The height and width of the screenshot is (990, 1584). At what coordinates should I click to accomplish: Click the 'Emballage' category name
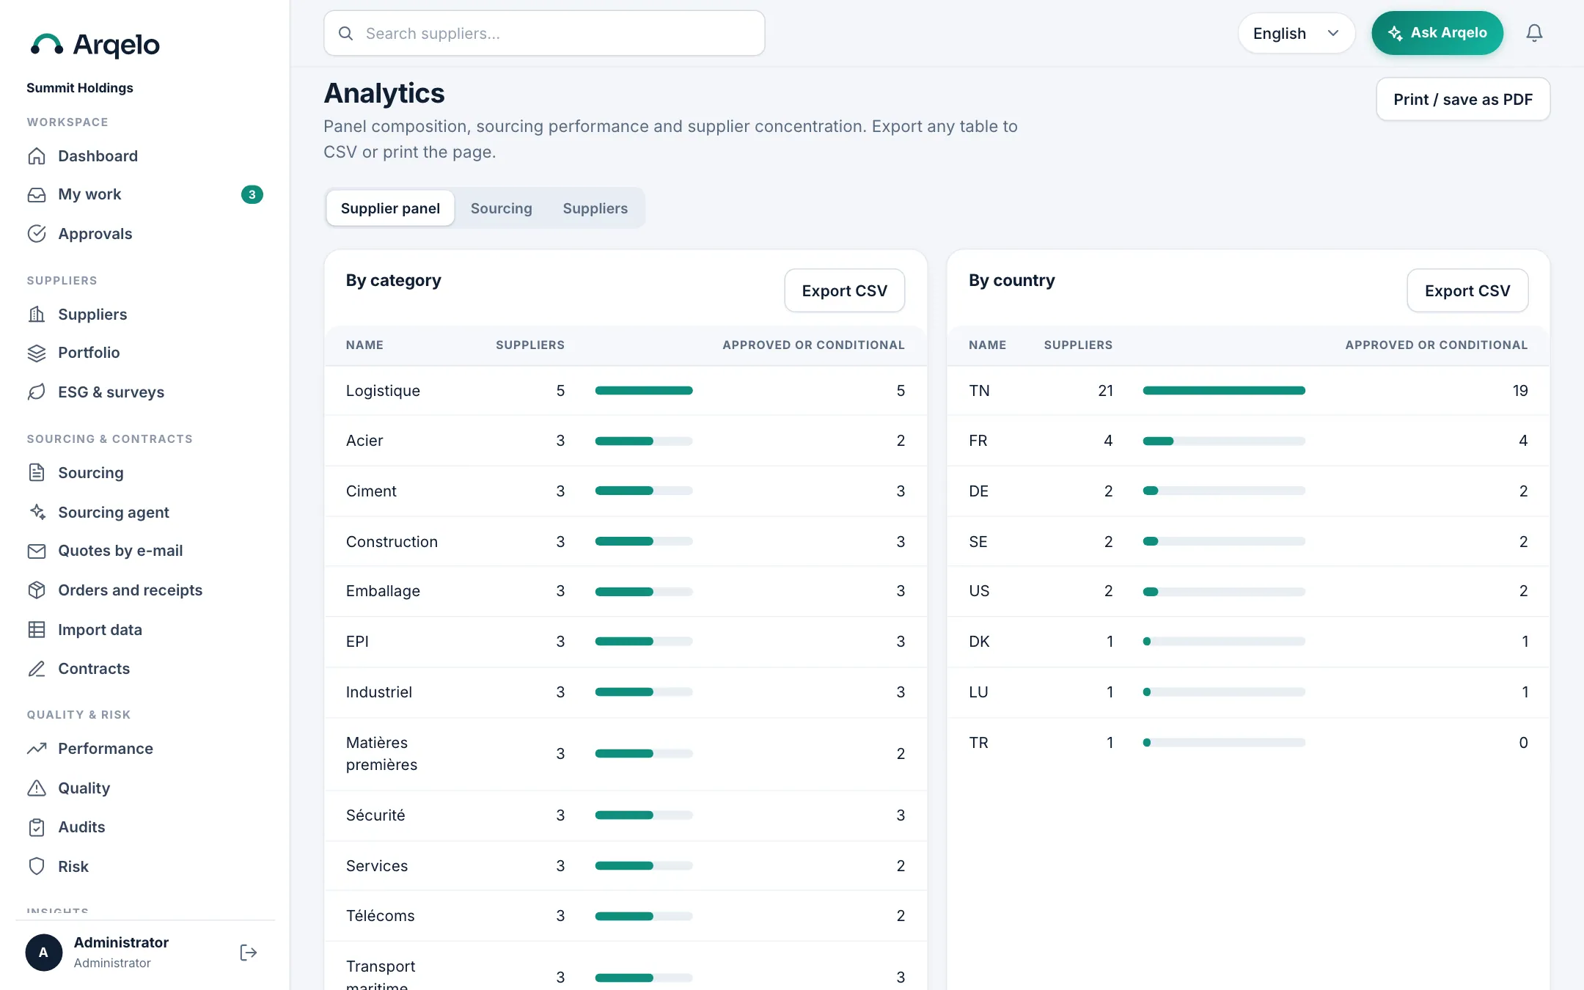tap(383, 591)
